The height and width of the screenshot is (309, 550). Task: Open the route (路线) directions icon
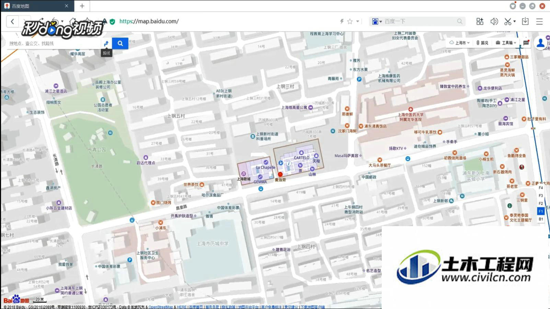click(106, 44)
